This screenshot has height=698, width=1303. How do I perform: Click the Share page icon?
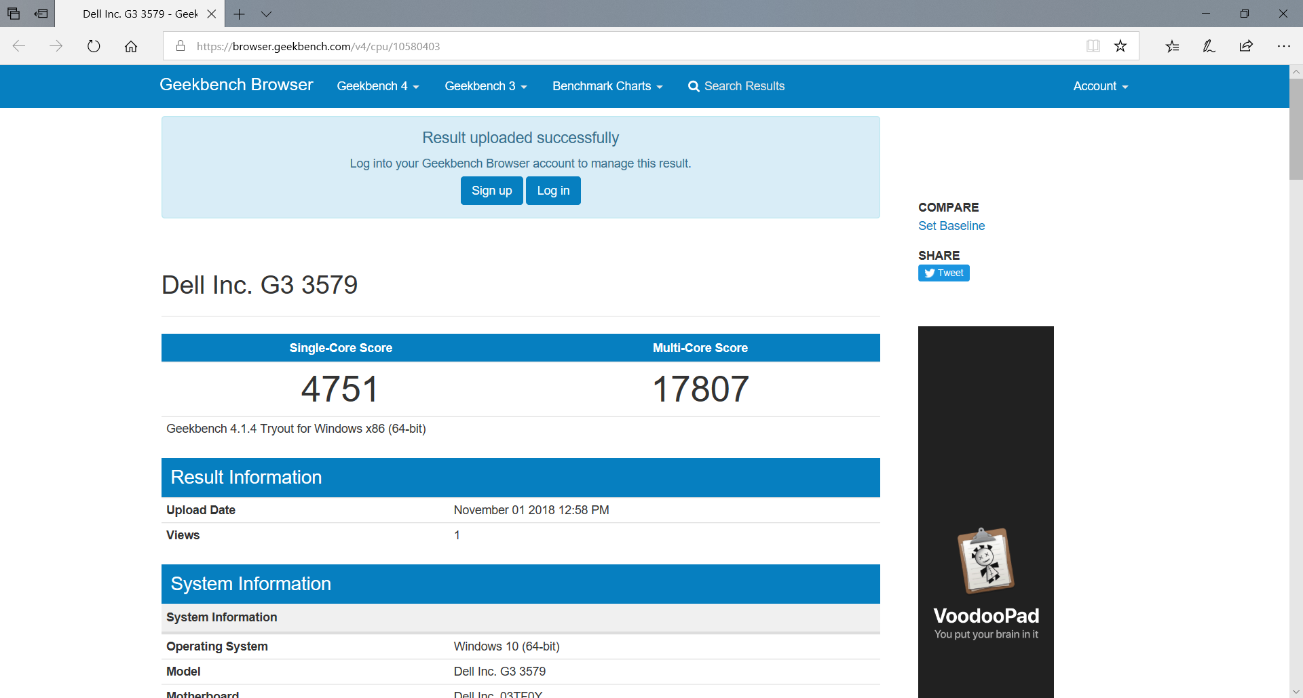coord(1246,46)
